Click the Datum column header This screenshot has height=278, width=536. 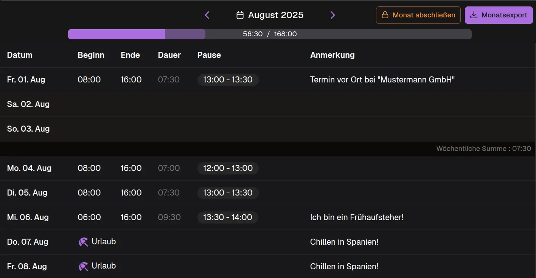point(20,55)
